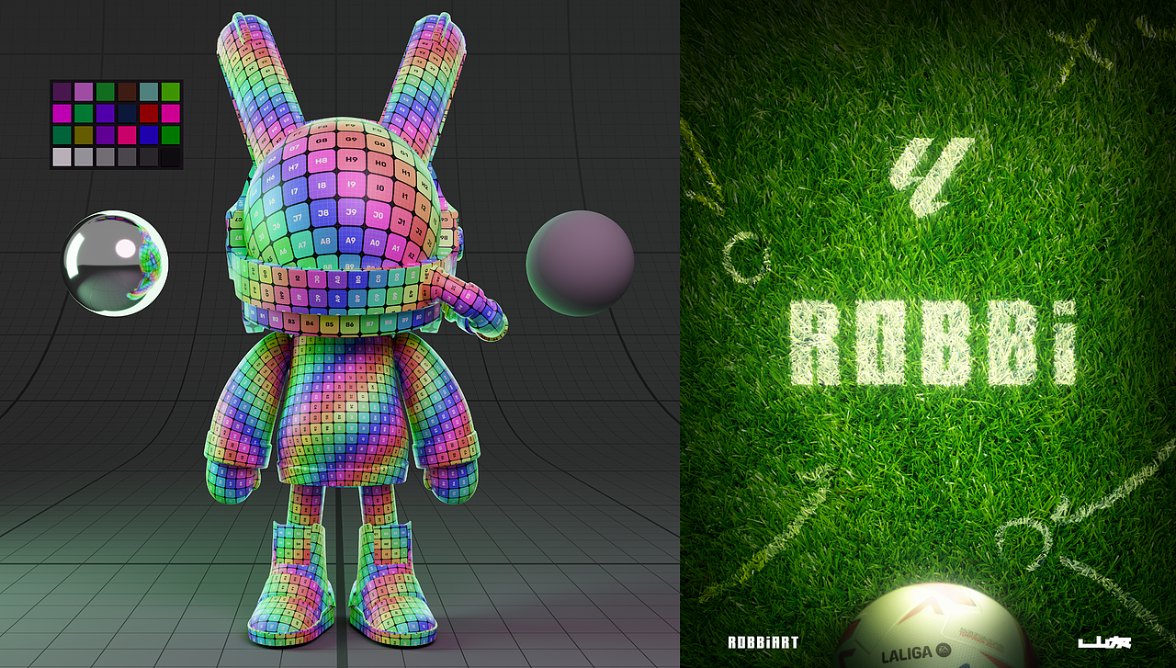Pick the brown swatch in the color checker
Screen dimensions: 1176x668
[127, 91]
